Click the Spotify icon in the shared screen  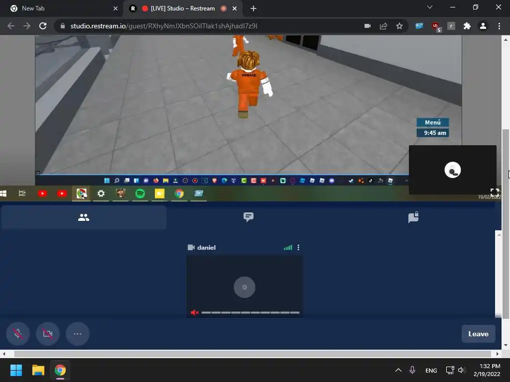click(140, 193)
